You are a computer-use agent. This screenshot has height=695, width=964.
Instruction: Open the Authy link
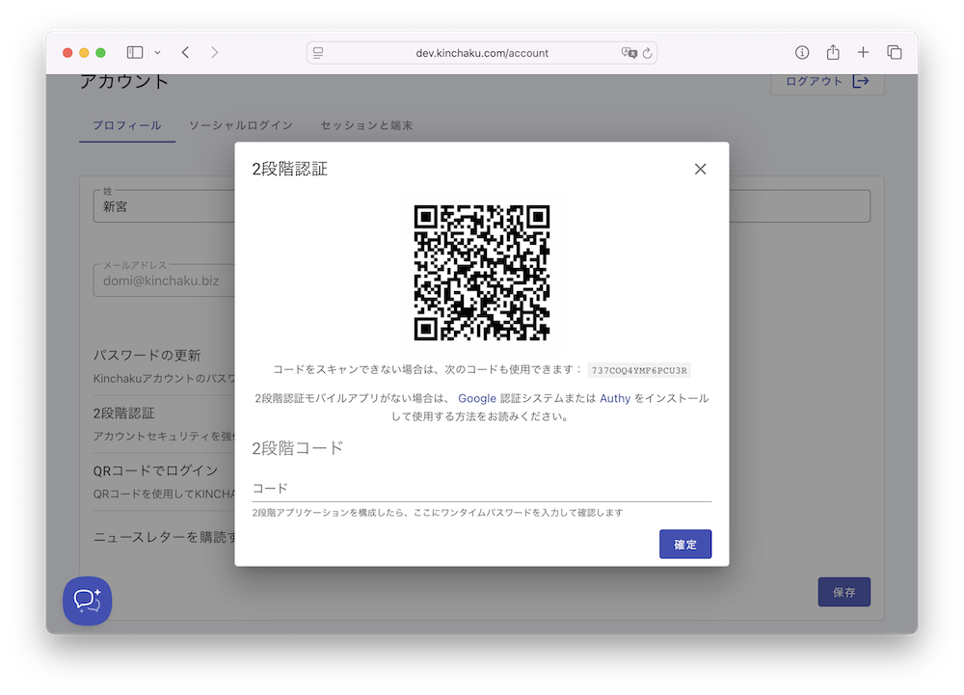pos(615,398)
